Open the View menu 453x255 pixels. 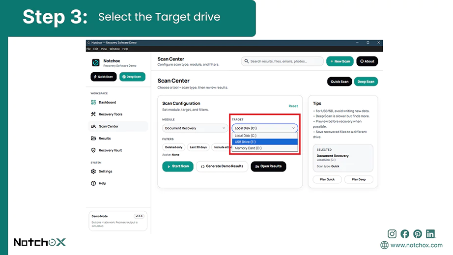tap(104, 49)
